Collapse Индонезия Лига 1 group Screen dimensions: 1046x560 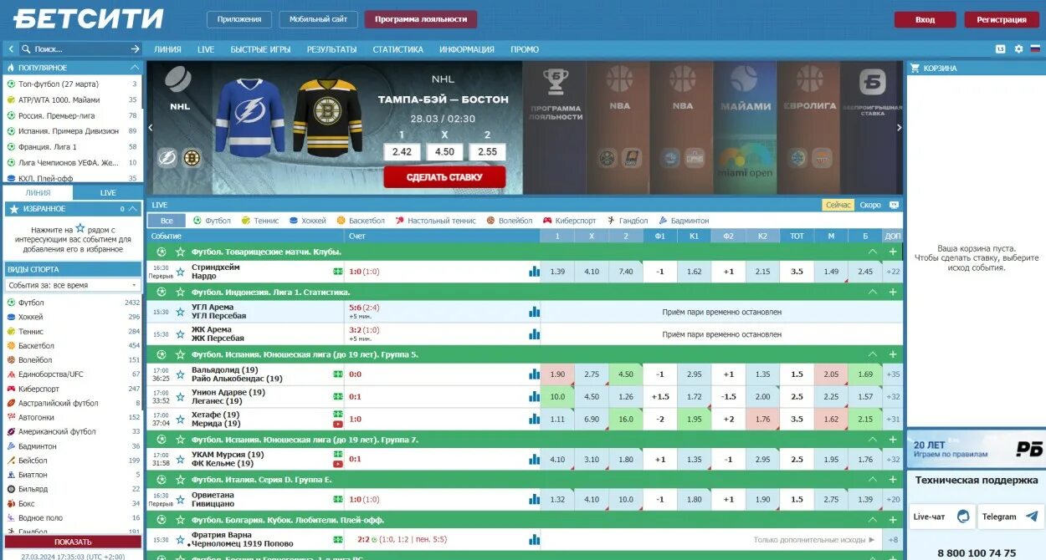click(873, 293)
